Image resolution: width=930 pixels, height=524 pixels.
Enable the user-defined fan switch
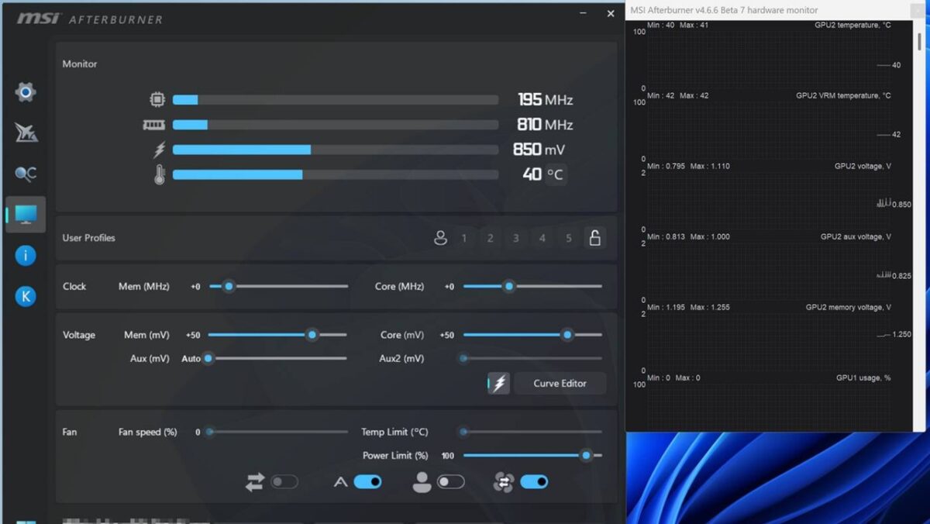coord(451,482)
